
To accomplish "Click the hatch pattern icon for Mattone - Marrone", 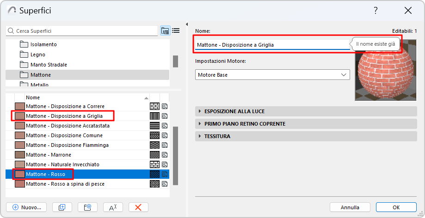I will click(154, 155).
